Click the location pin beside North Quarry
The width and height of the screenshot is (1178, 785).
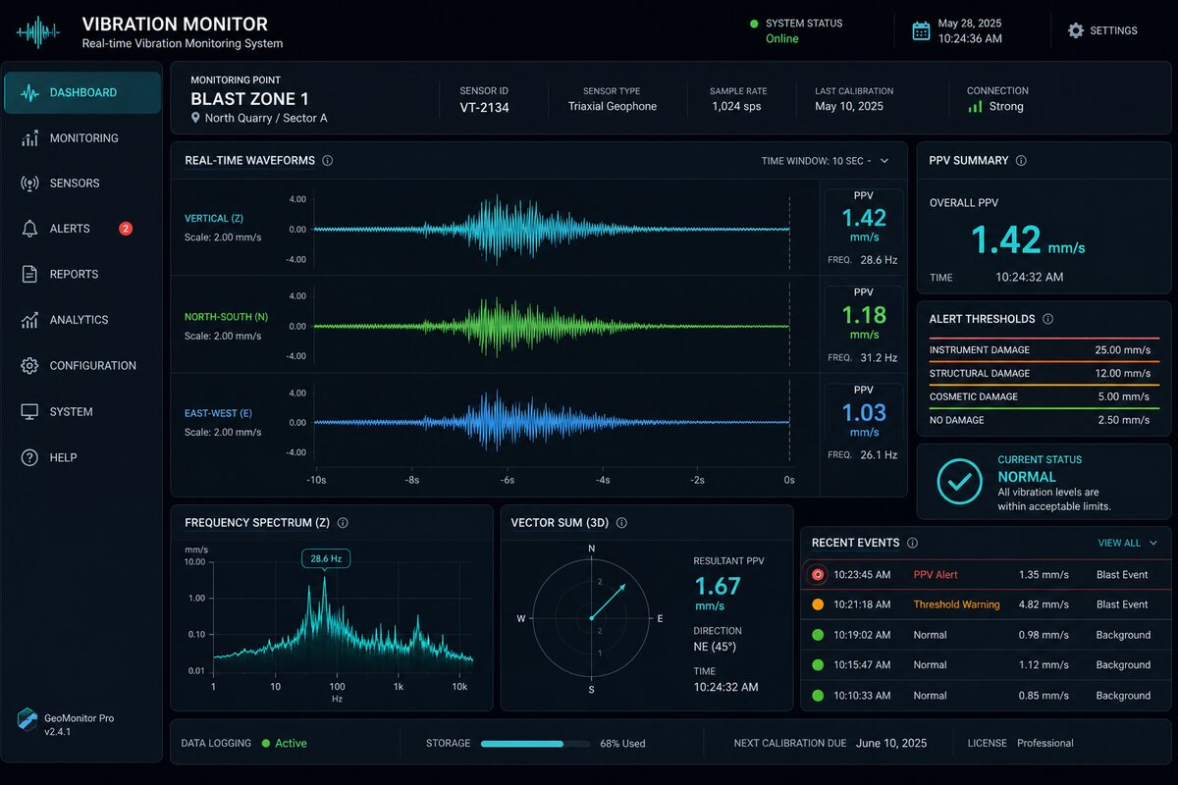195,118
